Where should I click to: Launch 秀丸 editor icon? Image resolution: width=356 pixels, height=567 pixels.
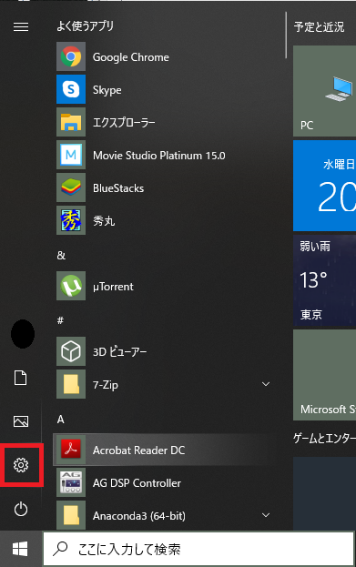[x=71, y=220]
